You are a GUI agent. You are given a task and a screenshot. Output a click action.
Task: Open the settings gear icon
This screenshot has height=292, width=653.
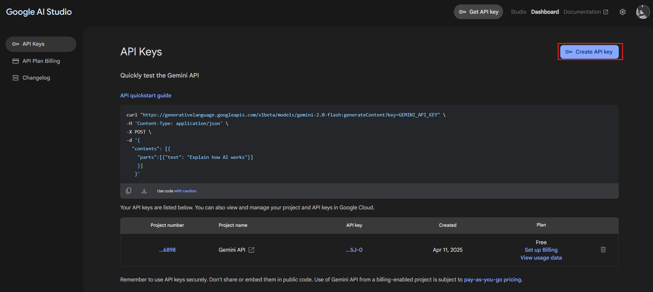tap(623, 12)
